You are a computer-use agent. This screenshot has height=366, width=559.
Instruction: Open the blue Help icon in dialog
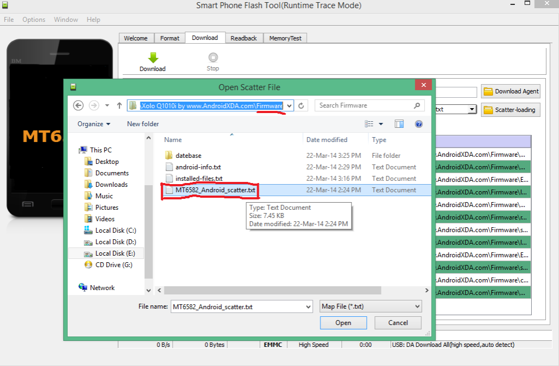[x=419, y=124]
